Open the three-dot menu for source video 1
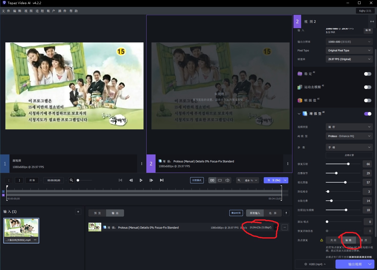The height and width of the screenshot is (270, 377). coord(142,164)
